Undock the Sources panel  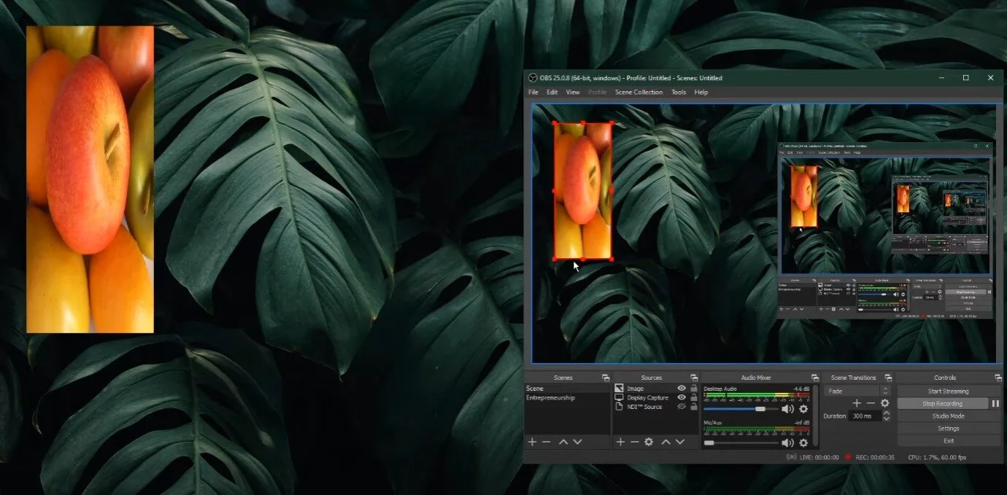[693, 378]
